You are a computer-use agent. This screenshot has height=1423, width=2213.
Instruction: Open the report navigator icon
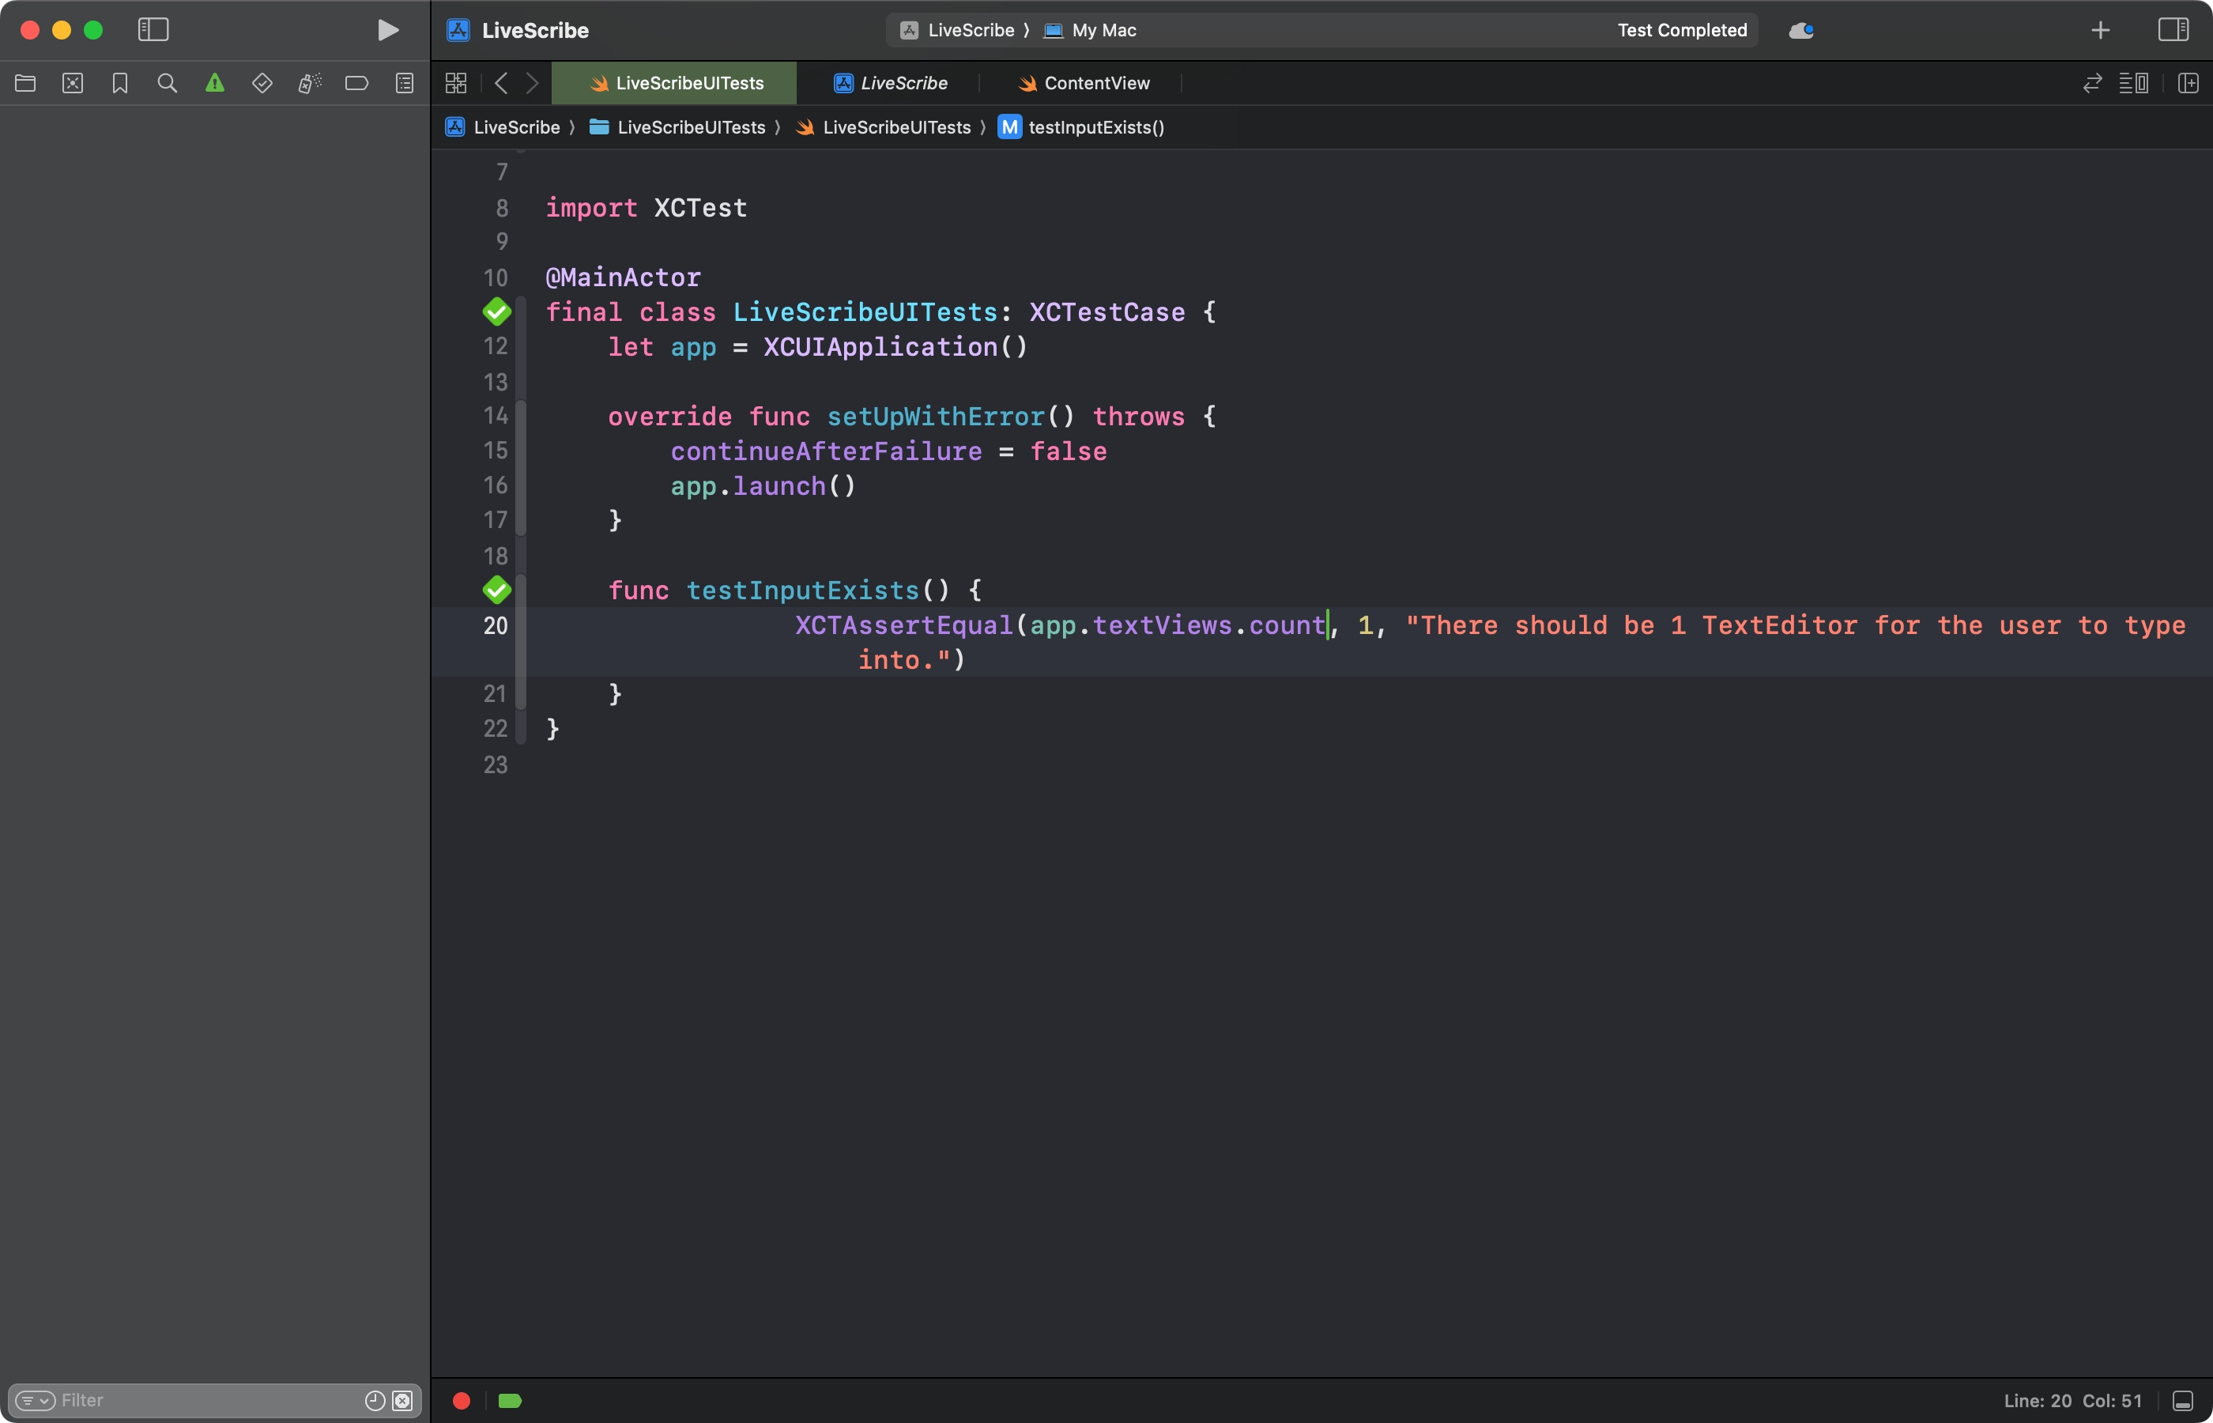(x=405, y=83)
